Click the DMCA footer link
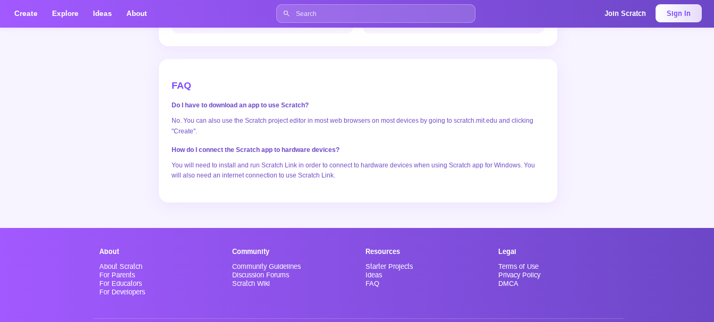 [x=508, y=284]
